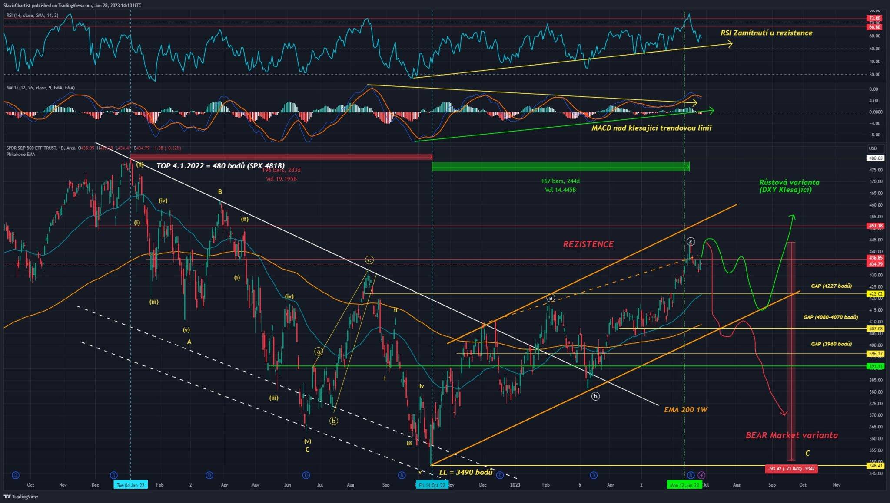Click the 422.02 price label

pos(875,294)
